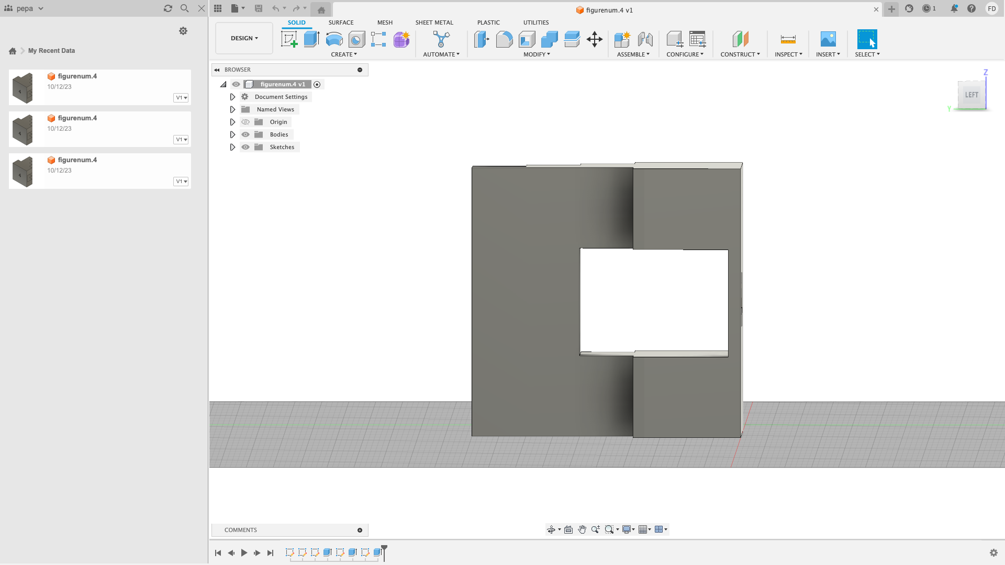Open the CREATE dropdown menu

(344, 54)
